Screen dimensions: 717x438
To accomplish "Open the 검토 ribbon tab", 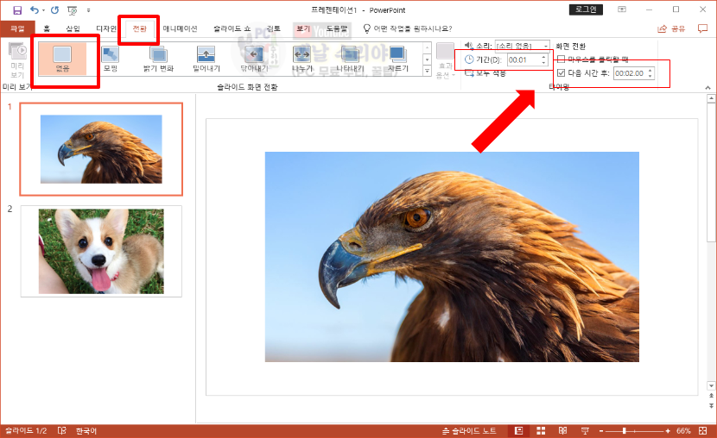I will pos(274,28).
